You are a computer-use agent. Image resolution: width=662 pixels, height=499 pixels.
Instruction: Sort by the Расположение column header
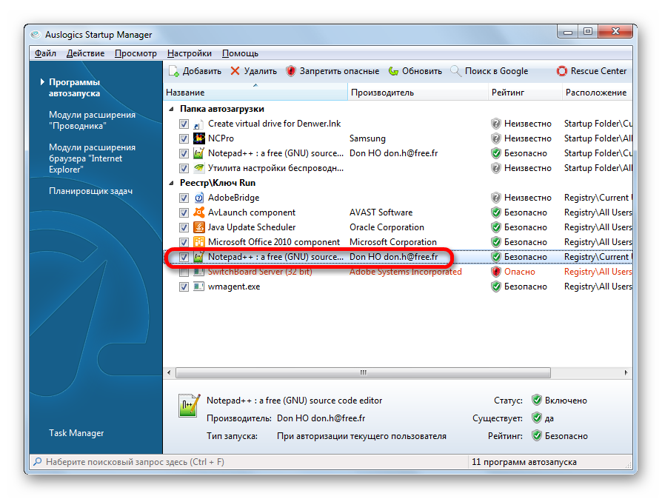click(x=597, y=92)
